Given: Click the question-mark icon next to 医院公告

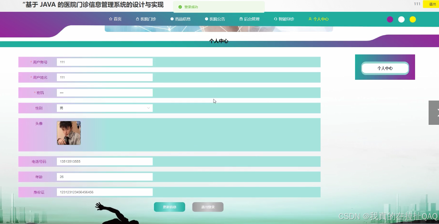Looking at the screenshot, I should 206,19.
